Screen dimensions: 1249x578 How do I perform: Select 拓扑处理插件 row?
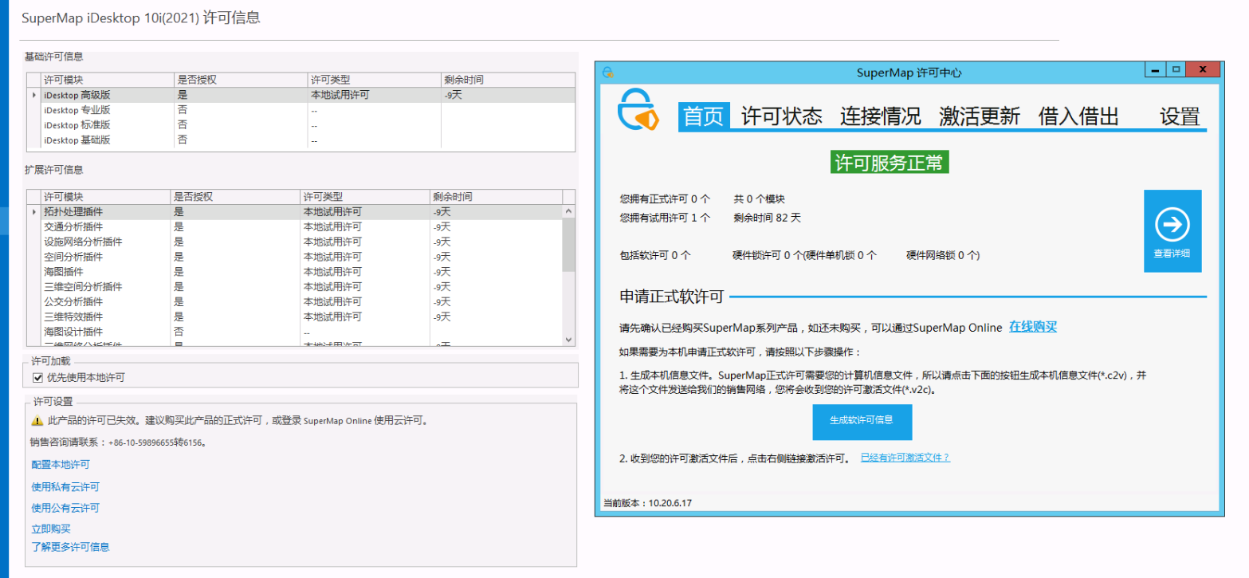295,212
